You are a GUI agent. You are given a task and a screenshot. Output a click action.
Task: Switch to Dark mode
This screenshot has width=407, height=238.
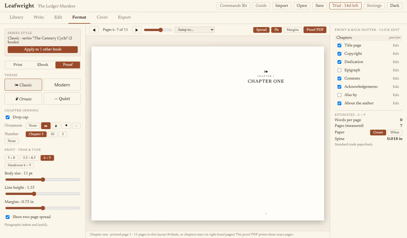tap(395, 6)
